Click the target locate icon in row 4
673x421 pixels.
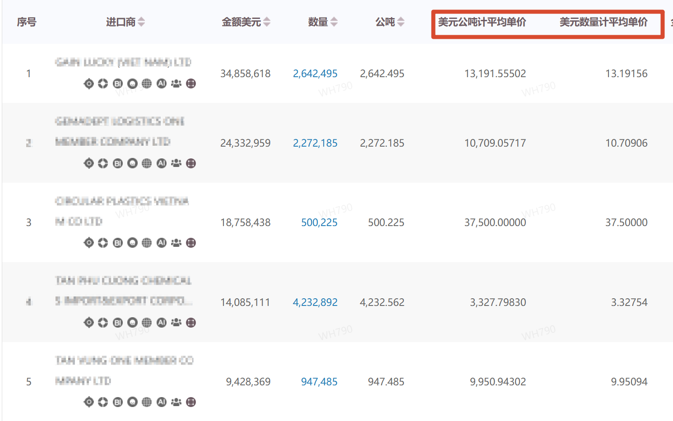[89, 323]
